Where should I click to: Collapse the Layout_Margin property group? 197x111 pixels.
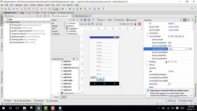point(147,36)
